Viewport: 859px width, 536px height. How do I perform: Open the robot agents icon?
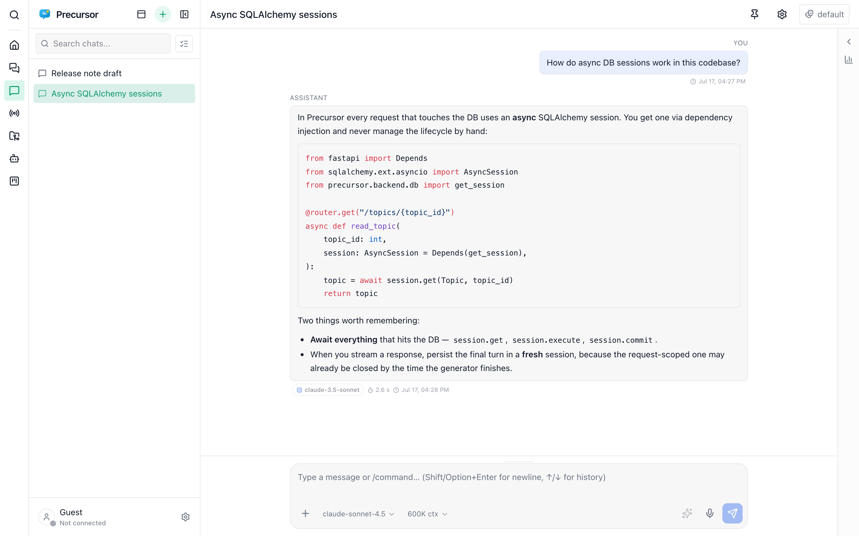[x=14, y=158]
